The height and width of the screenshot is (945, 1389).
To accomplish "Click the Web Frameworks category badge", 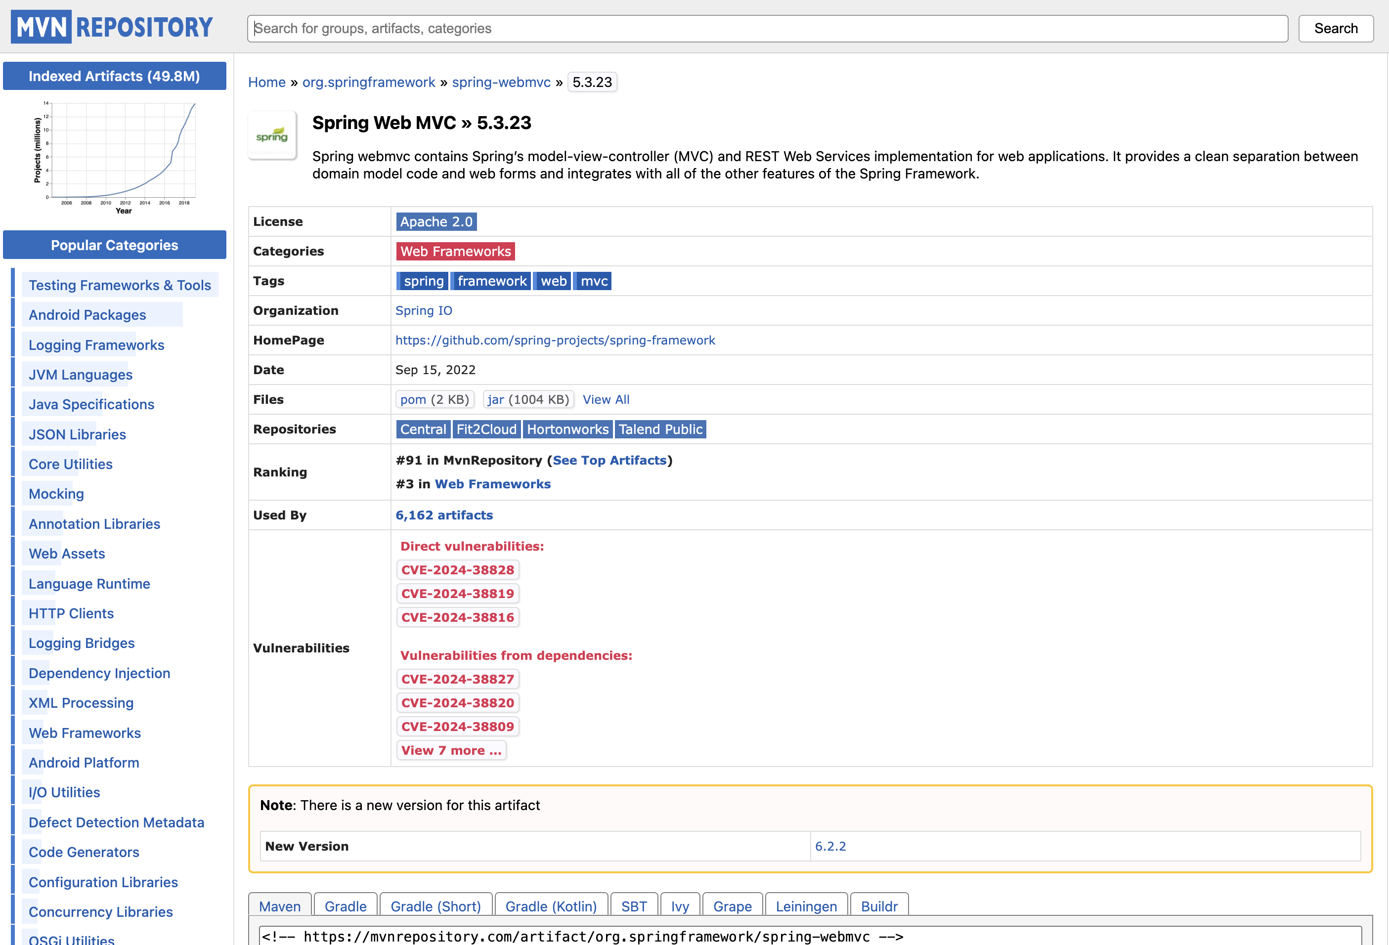I will tap(455, 251).
